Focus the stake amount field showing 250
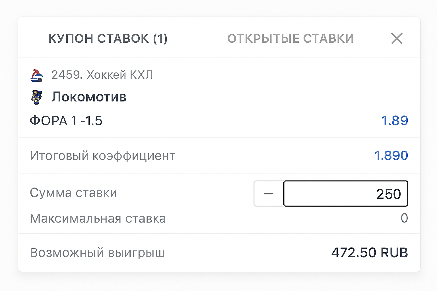The height and width of the screenshot is (291, 437). (345, 194)
